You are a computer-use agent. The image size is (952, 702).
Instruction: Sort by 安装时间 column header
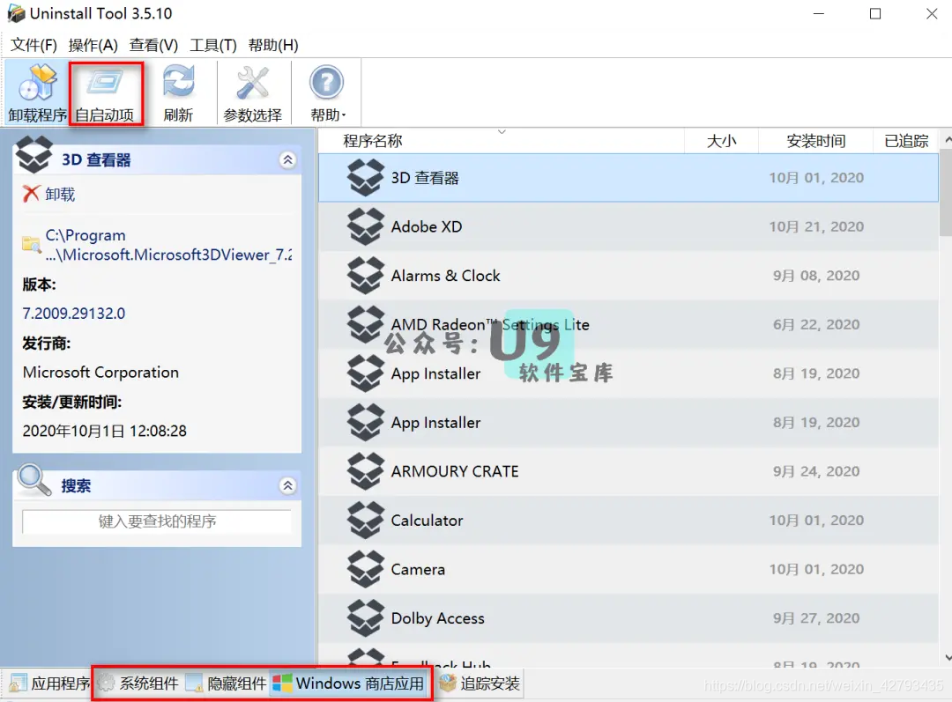tap(815, 141)
